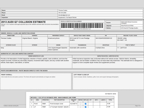Click the Qty cell for Front bumper cover
This screenshot has width=144, height=108.
click(91, 104)
